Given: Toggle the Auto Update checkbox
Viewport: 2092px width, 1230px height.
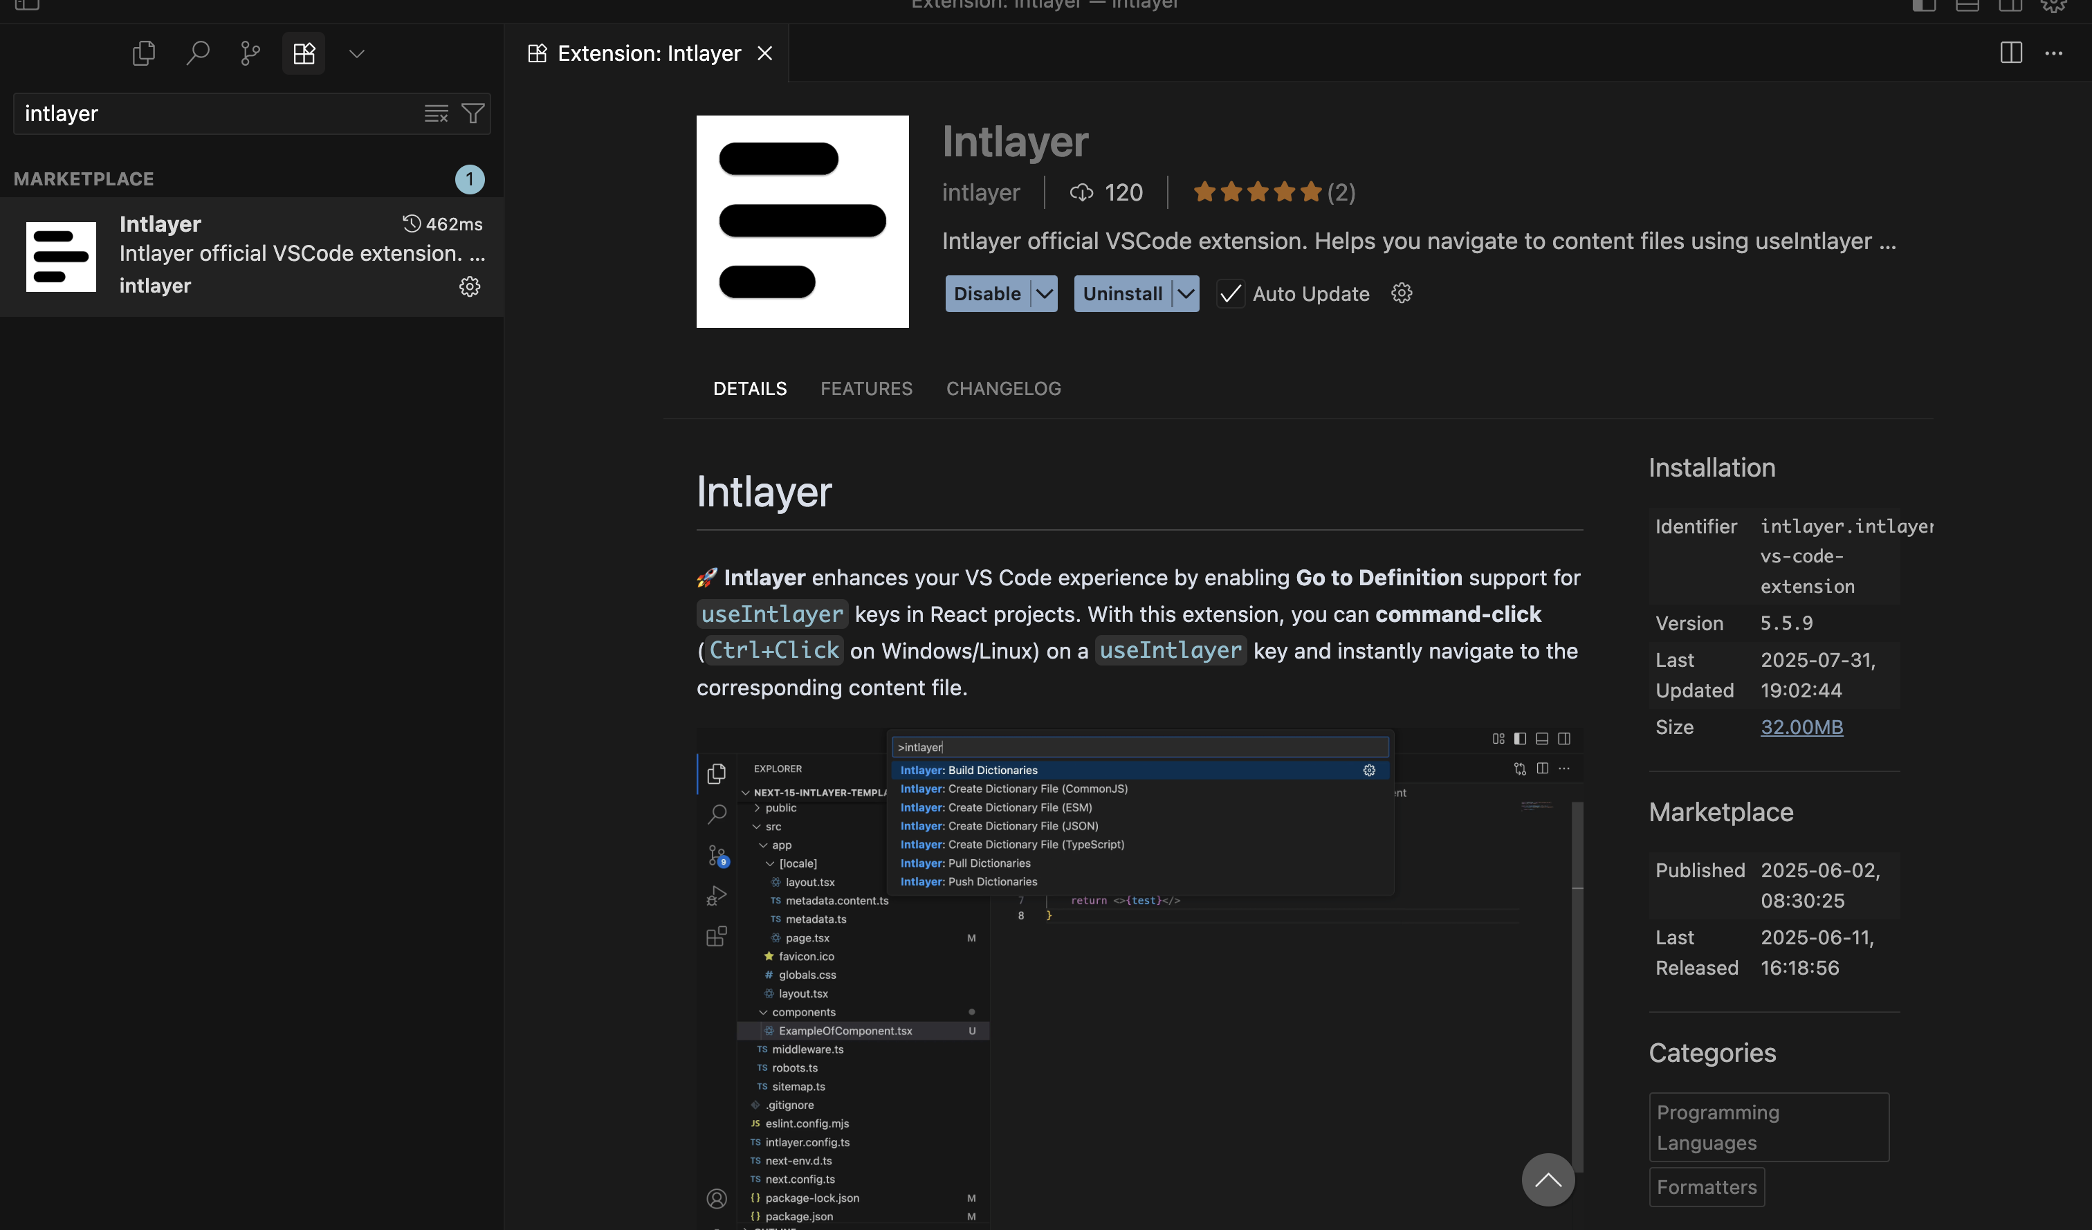Looking at the screenshot, I should pos(1230,294).
